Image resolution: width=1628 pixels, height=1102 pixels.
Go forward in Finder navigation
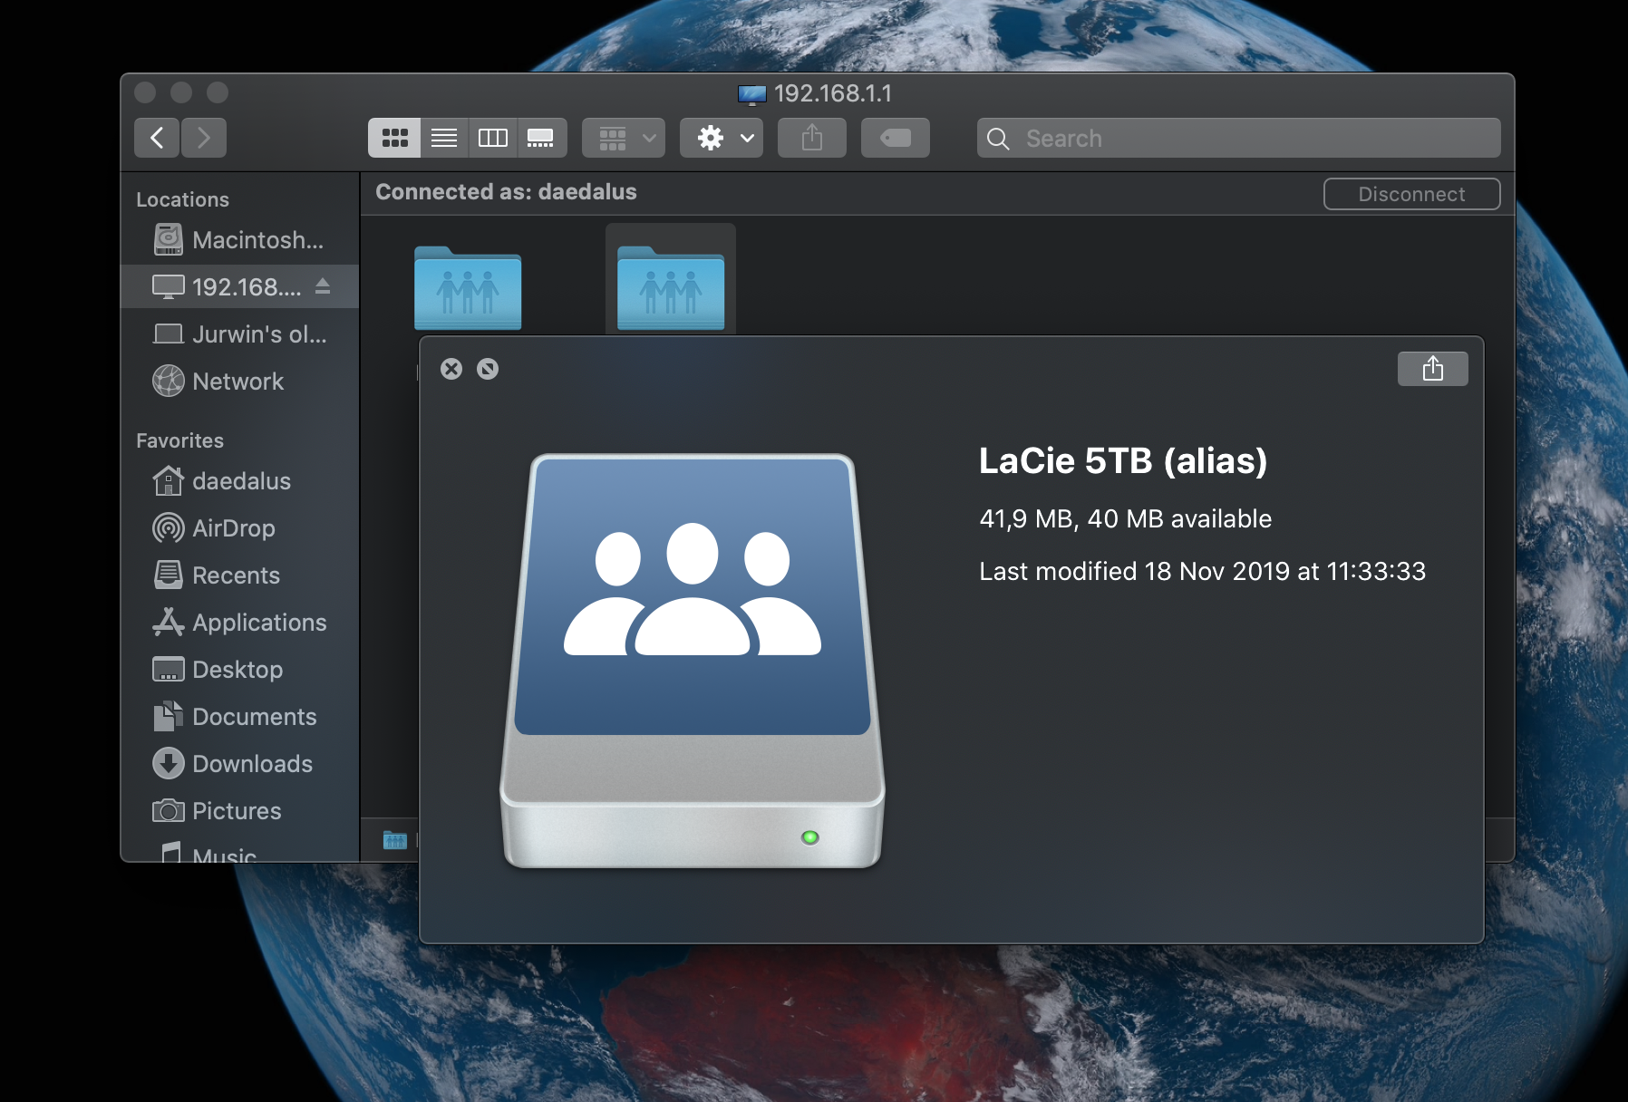coord(204,138)
